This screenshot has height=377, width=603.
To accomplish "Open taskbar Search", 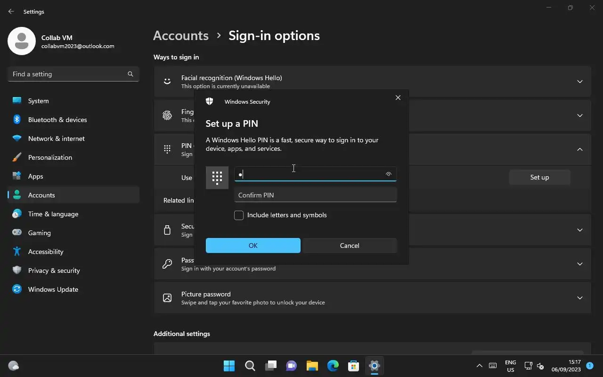I will (x=250, y=366).
